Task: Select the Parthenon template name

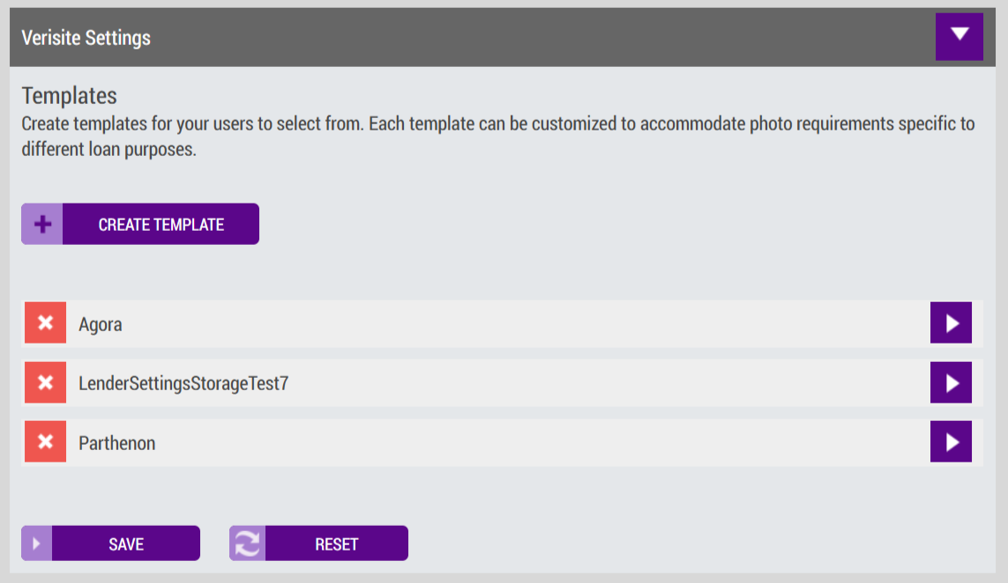Action: [x=117, y=443]
